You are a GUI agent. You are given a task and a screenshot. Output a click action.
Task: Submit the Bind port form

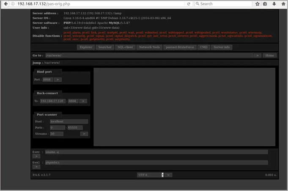tap(58, 80)
